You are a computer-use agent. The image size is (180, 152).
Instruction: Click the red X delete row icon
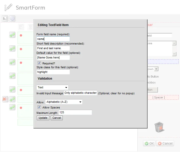(x=5, y=99)
